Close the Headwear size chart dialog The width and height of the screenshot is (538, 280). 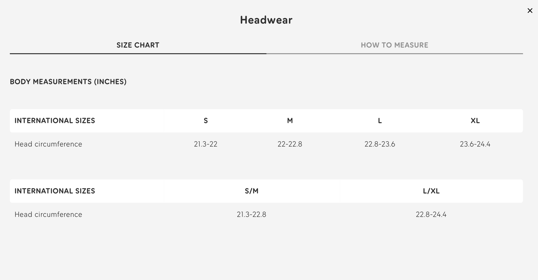[x=530, y=11]
